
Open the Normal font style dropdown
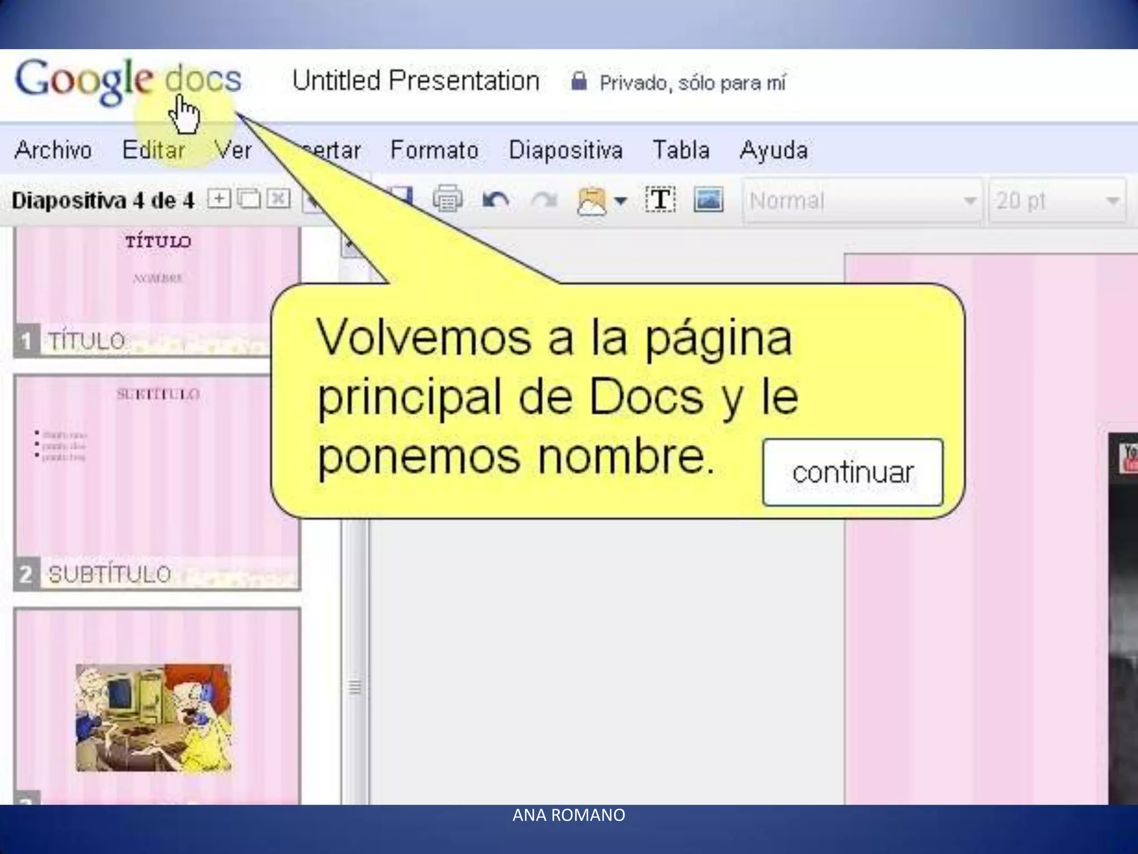coord(862,201)
